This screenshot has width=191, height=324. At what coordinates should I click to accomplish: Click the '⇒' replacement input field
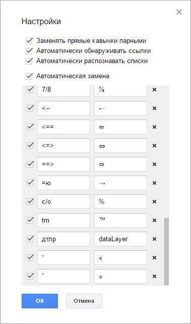point(120,164)
